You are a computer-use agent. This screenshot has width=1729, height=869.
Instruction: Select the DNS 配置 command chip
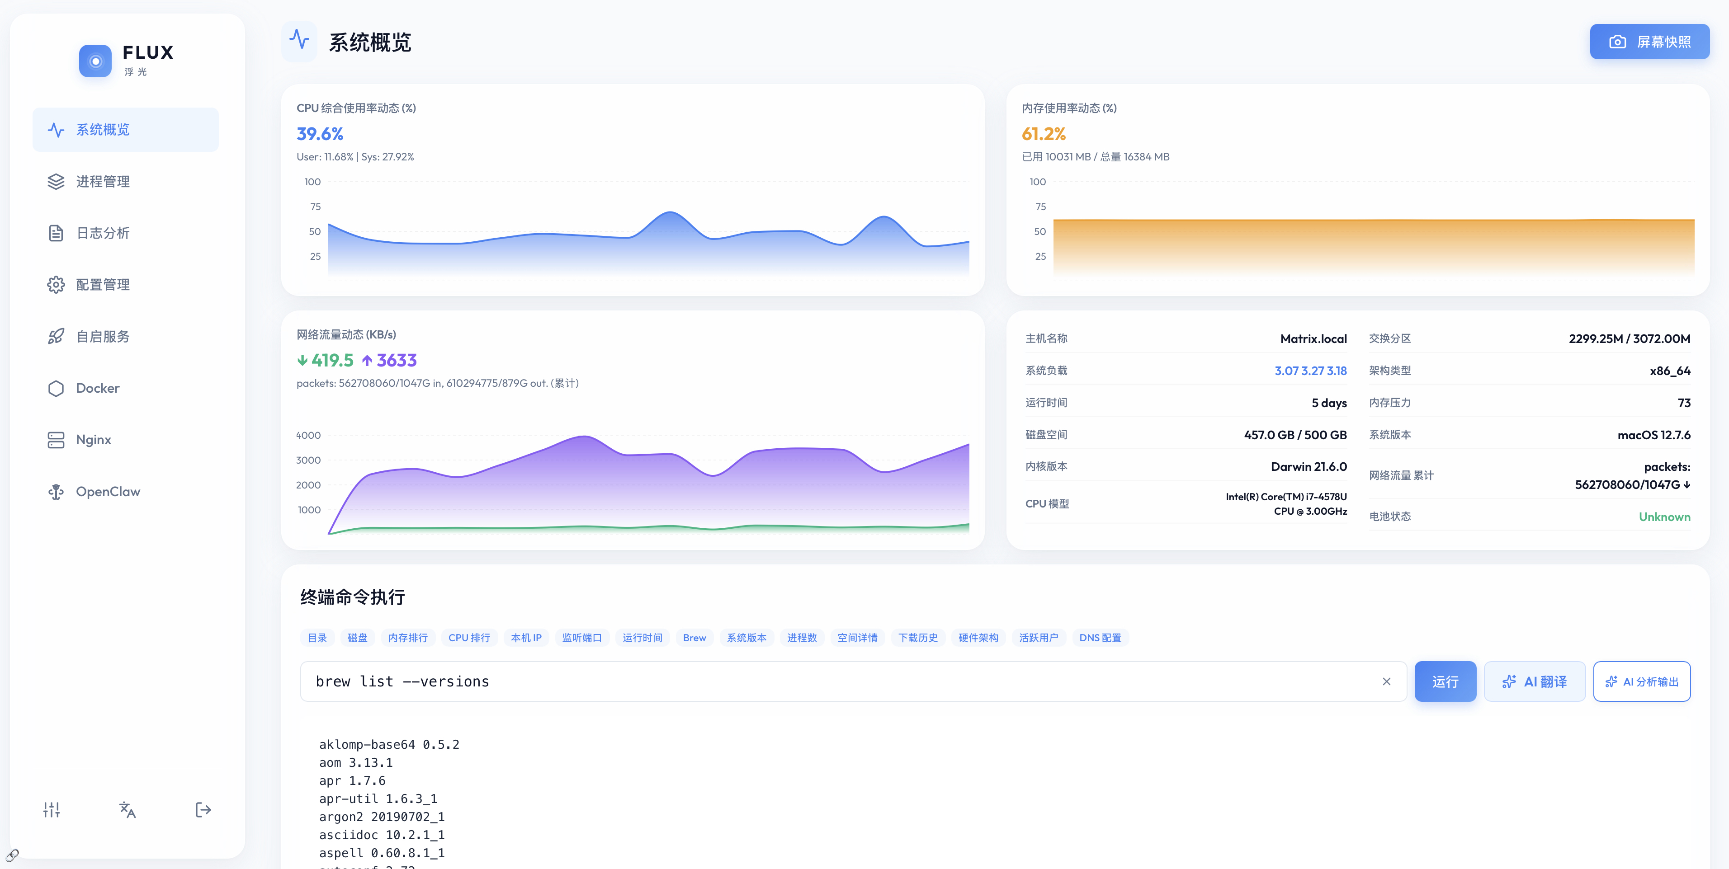[1101, 638]
